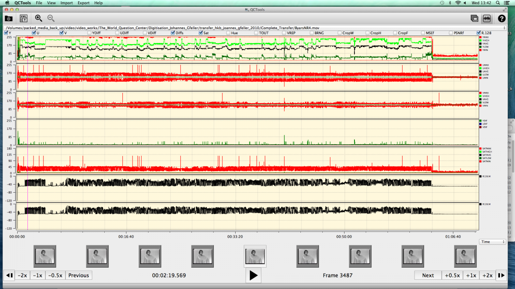Disable the Diffs graph checkbox
This screenshot has height=289, width=515.
173,33
